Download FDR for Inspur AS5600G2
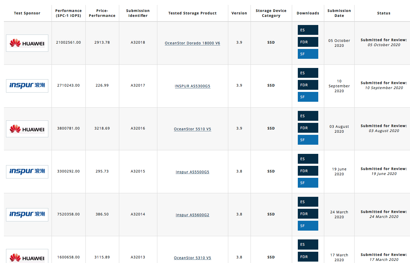410x263 pixels. tap(308, 214)
